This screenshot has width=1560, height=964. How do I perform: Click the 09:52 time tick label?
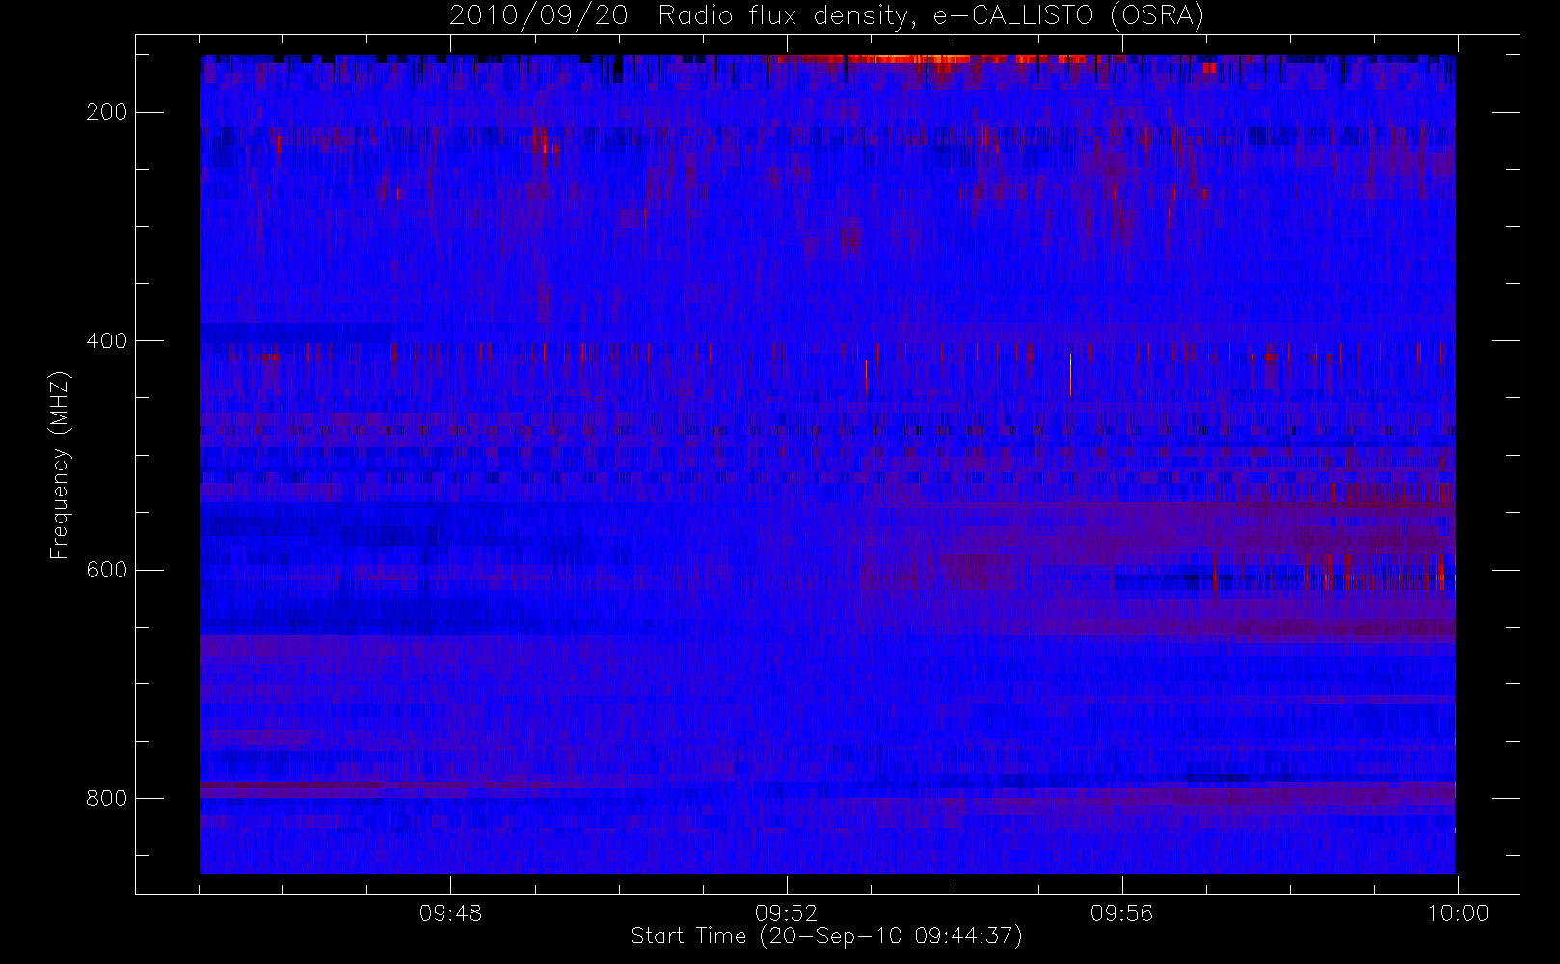(x=786, y=913)
